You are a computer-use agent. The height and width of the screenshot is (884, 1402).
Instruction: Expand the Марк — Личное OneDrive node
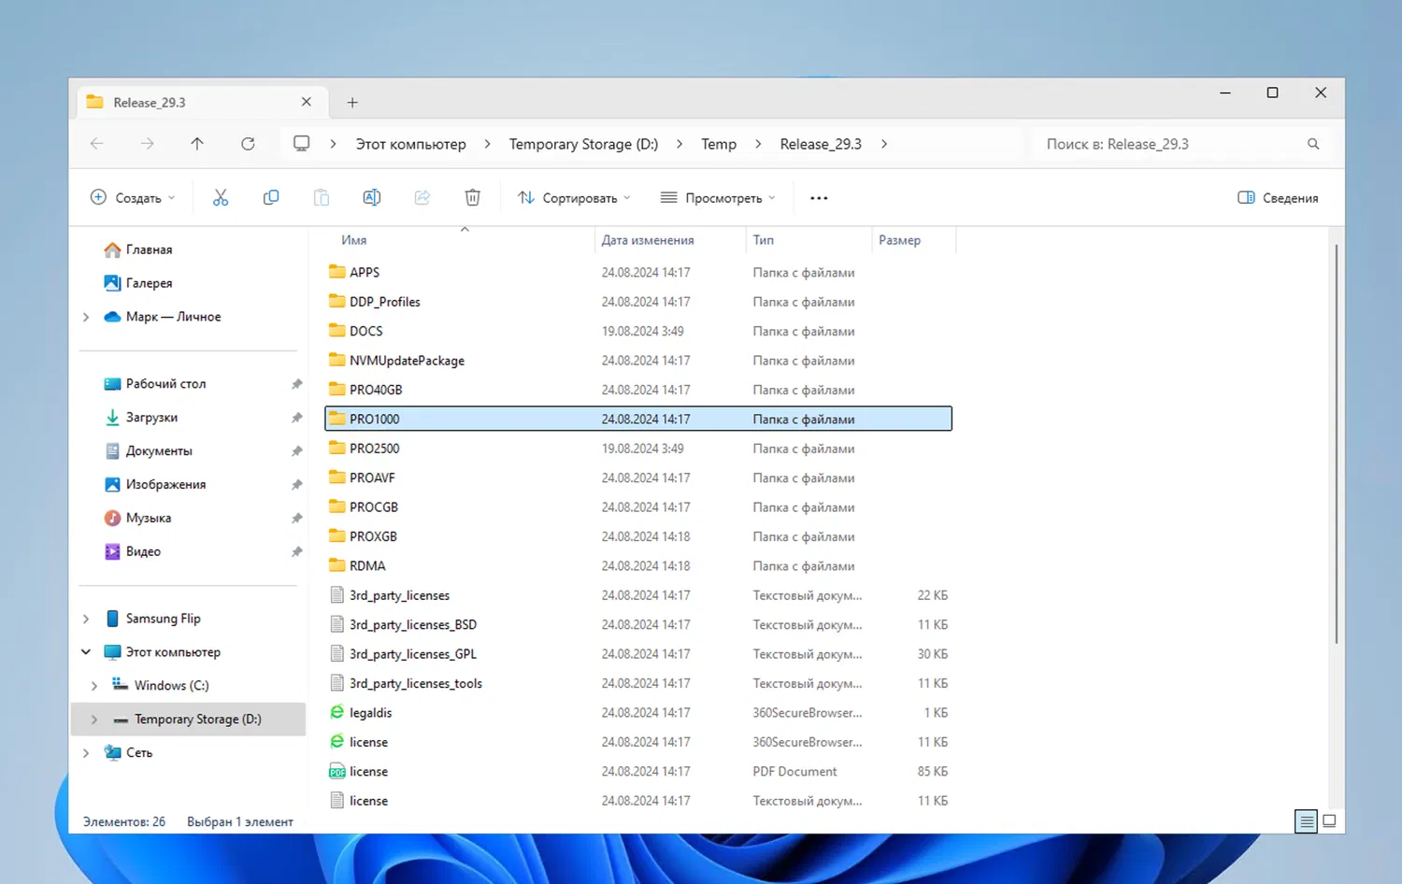pyautogui.click(x=86, y=317)
